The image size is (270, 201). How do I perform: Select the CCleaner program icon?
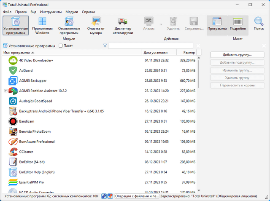coord(13,152)
